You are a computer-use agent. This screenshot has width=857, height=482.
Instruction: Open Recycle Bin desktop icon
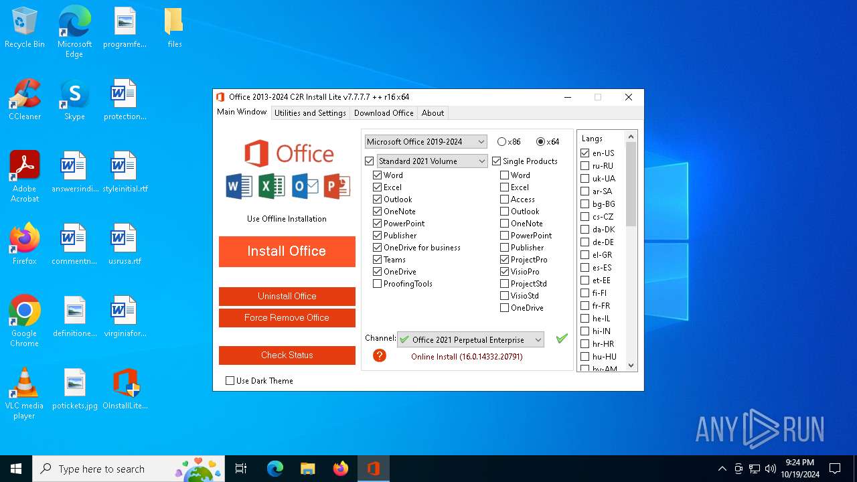[25, 27]
